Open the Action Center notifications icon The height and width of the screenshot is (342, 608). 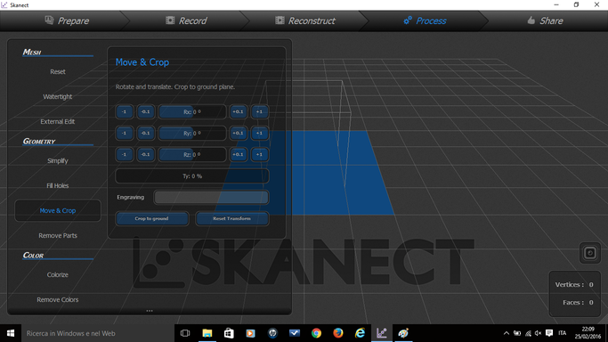(x=549, y=333)
